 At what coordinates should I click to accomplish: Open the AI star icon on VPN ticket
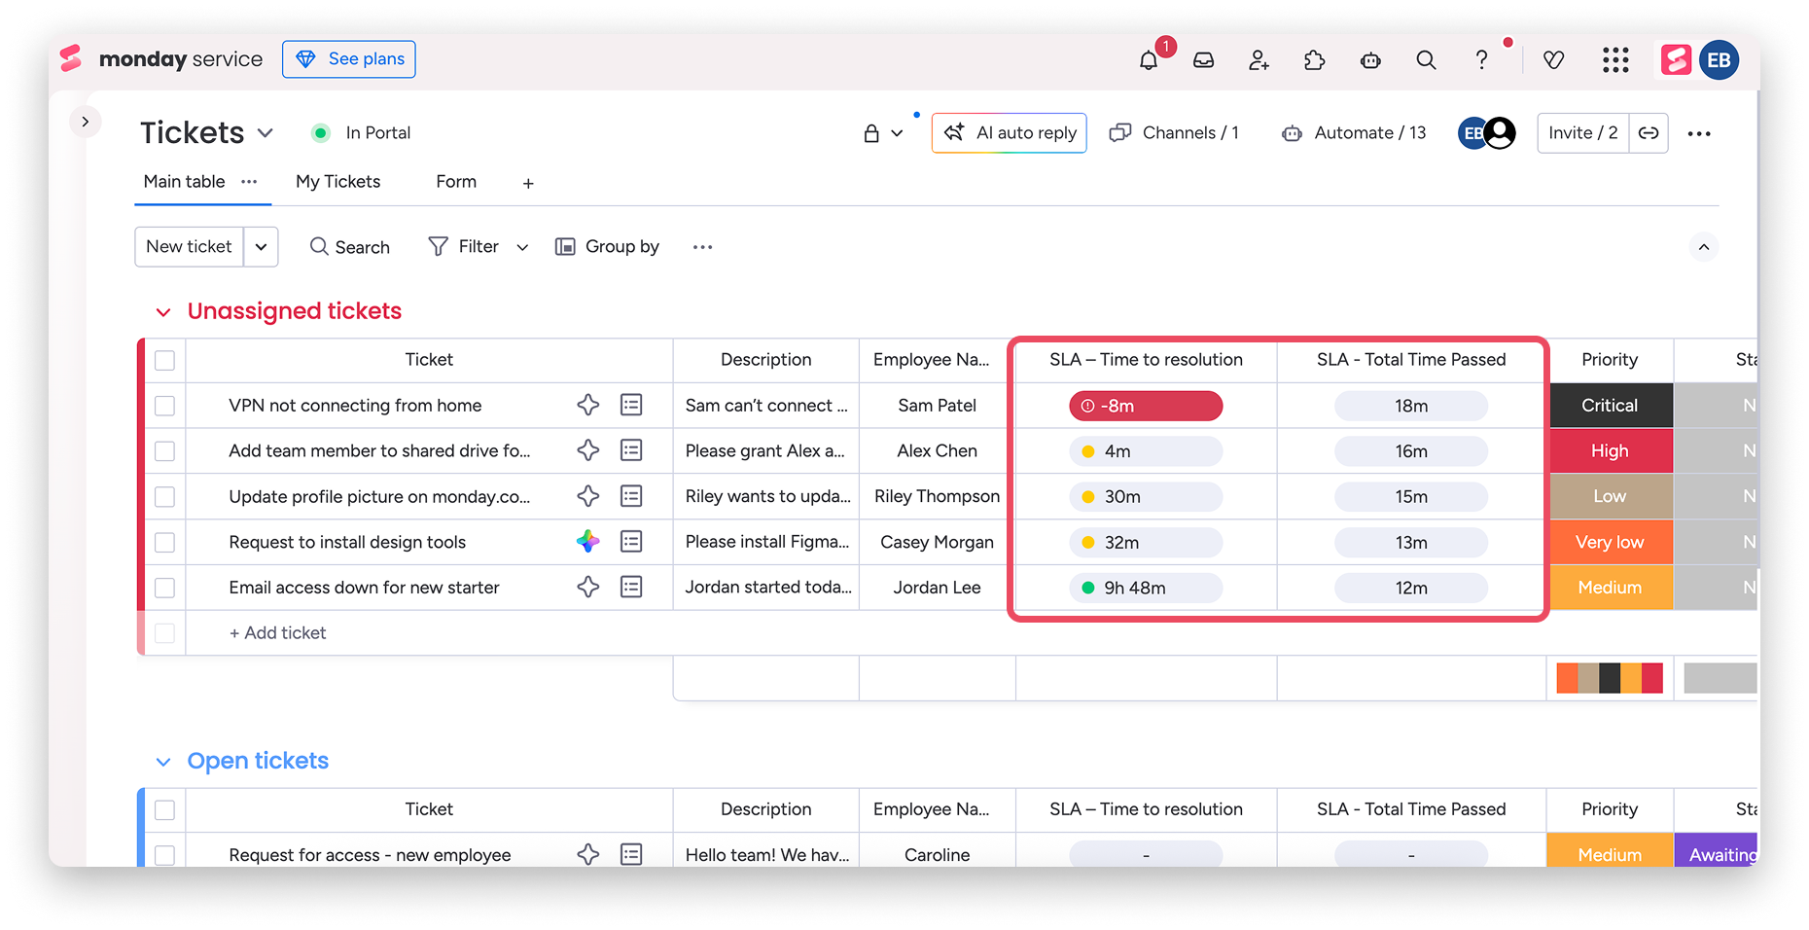click(588, 405)
